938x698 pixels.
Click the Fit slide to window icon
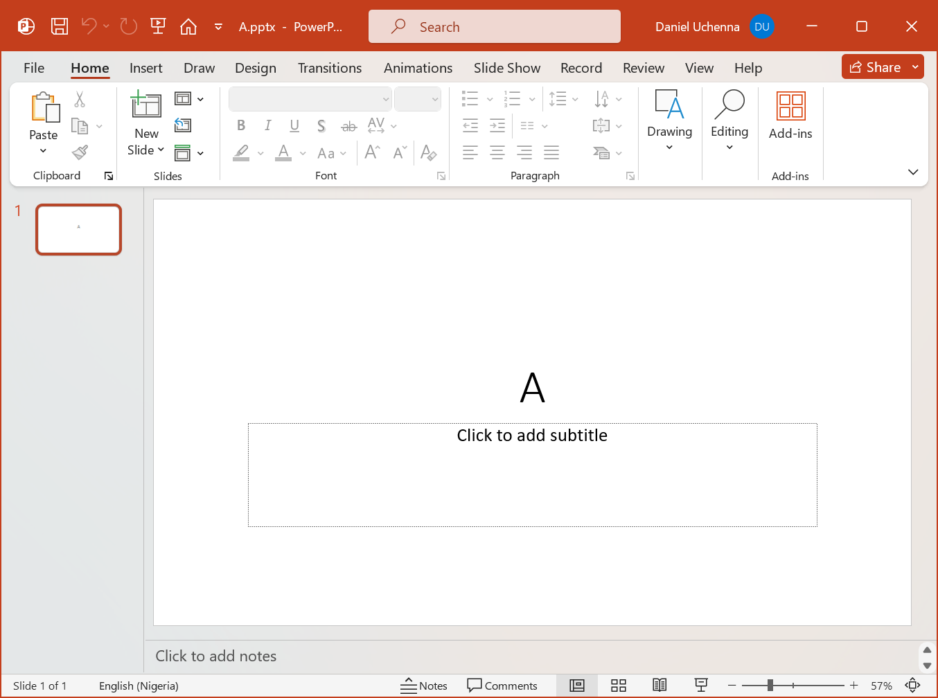(912, 686)
